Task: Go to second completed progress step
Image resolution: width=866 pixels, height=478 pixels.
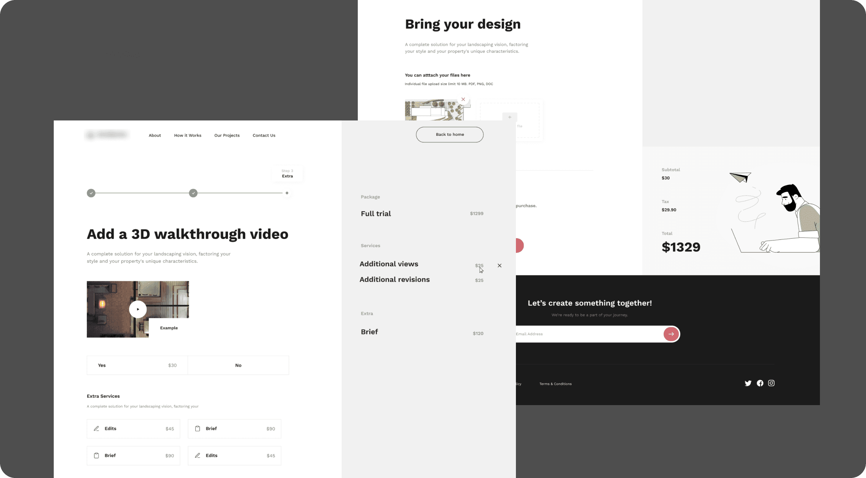Action: tap(193, 193)
